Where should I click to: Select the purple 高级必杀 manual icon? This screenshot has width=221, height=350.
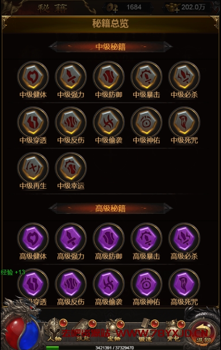(184, 238)
